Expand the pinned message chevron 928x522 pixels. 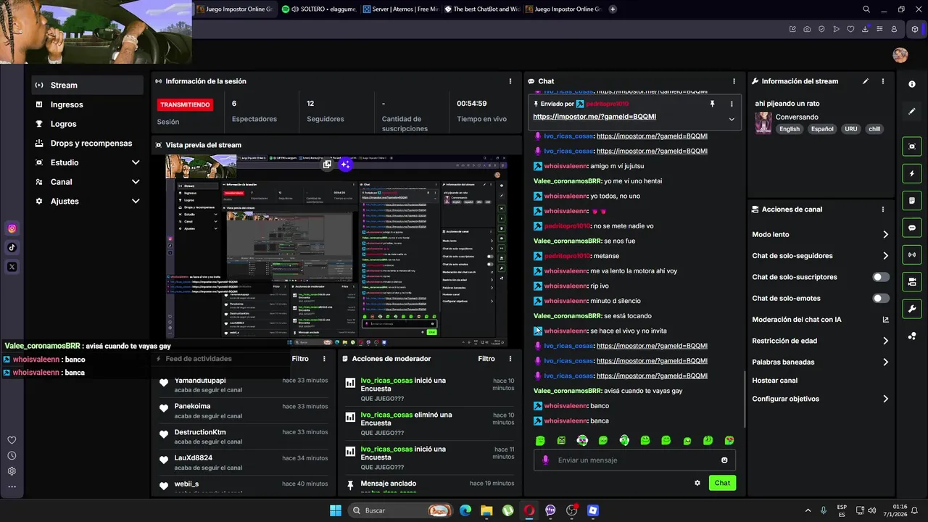click(x=732, y=119)
